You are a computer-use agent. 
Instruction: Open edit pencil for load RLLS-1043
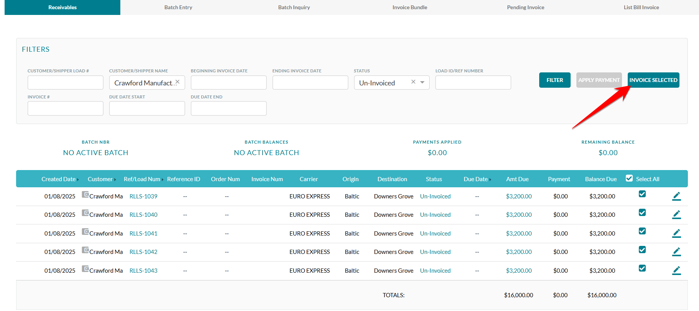676,270
